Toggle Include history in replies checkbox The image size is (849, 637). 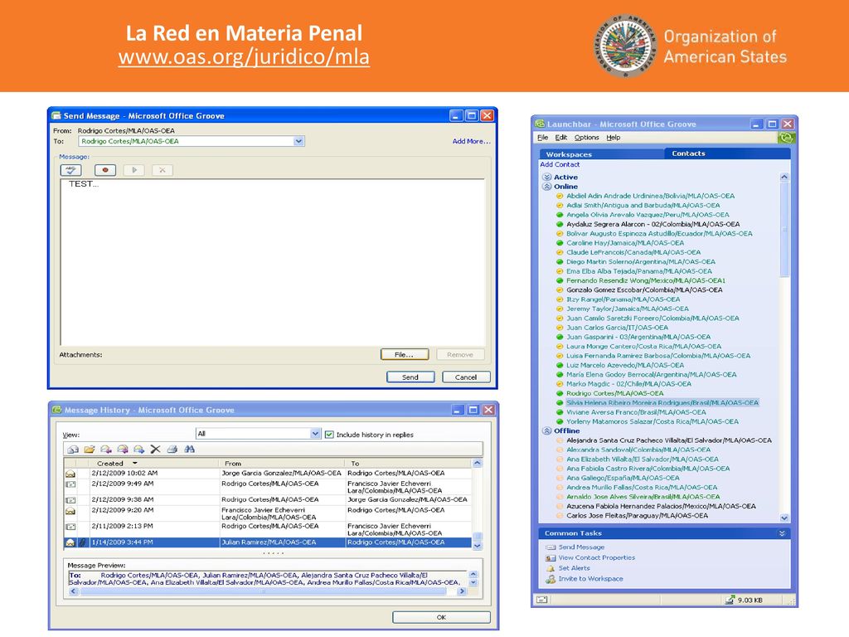point(329,435)
